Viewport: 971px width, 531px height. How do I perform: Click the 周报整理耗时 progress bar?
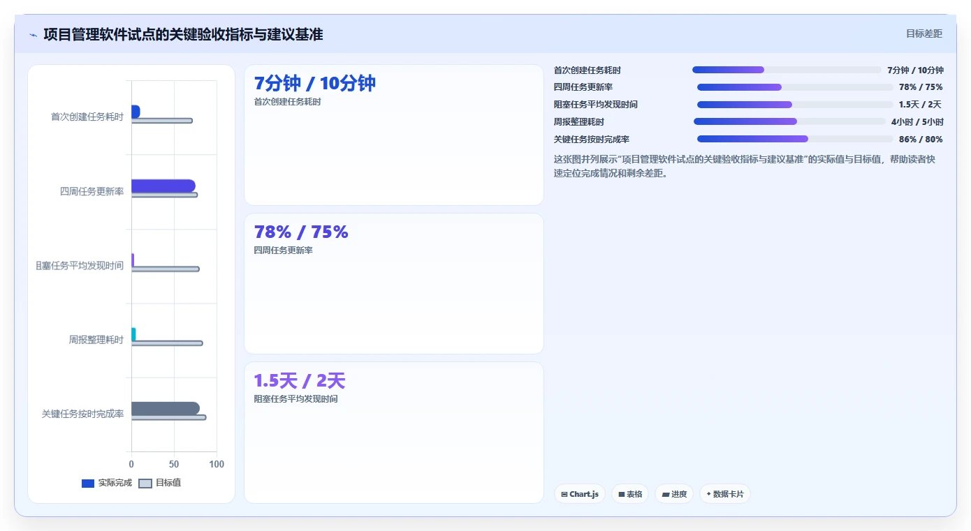(x=790, y=121)
